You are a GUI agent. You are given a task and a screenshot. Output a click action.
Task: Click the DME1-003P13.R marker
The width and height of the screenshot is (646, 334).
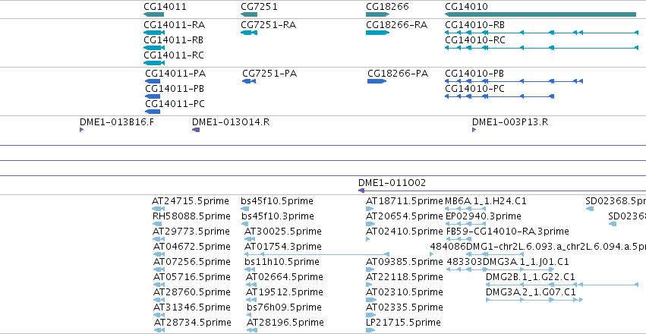[x=474, y=130]
